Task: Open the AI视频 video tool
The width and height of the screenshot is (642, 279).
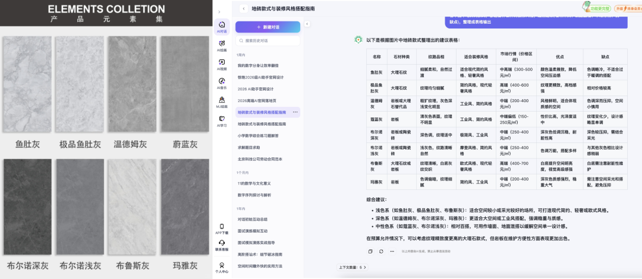Action: click(222, 65)
